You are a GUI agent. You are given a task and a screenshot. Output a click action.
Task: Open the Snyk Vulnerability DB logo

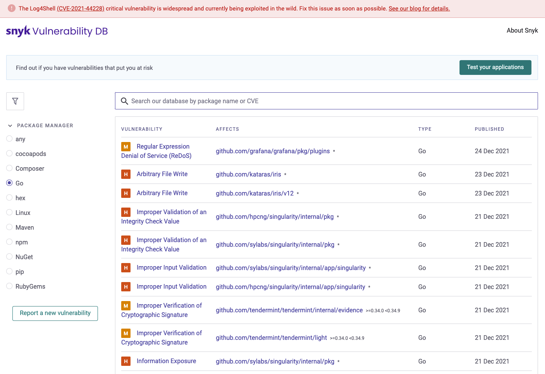tap(57, 31)
